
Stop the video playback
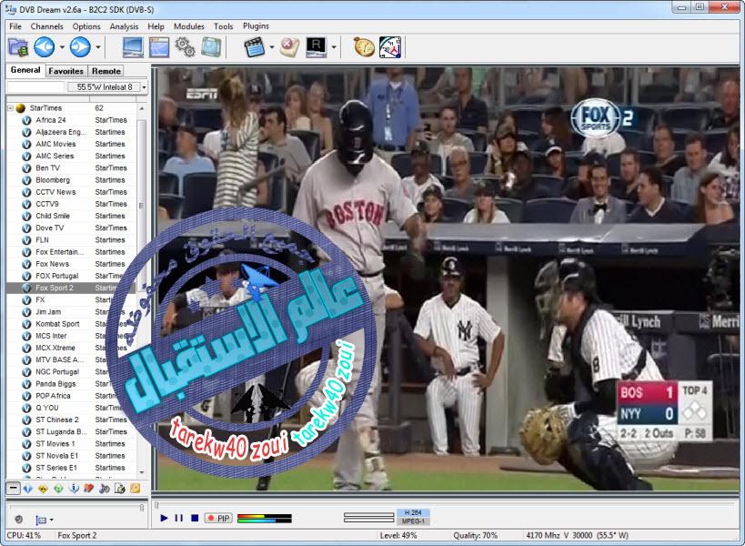[195, 518]
